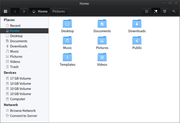
Task: Open the Documents folder icon
Action: pos(102,24)
